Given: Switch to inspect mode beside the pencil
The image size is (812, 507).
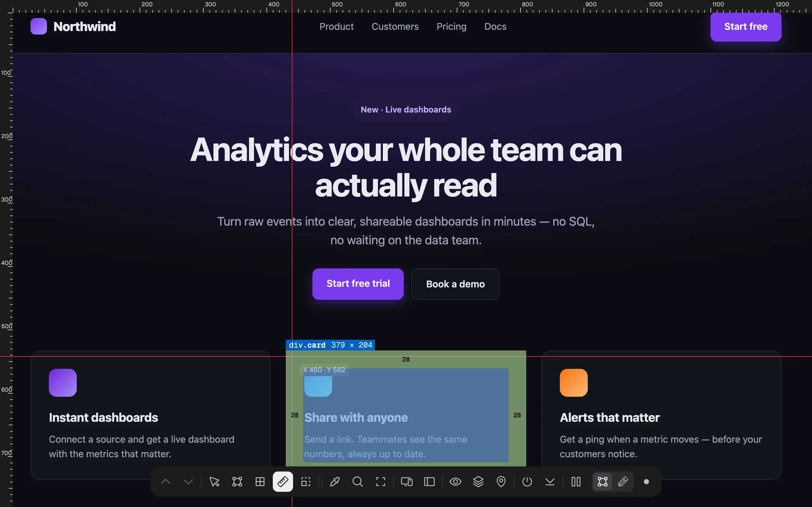Looking at the screenshot, I should tap(603, 482).
